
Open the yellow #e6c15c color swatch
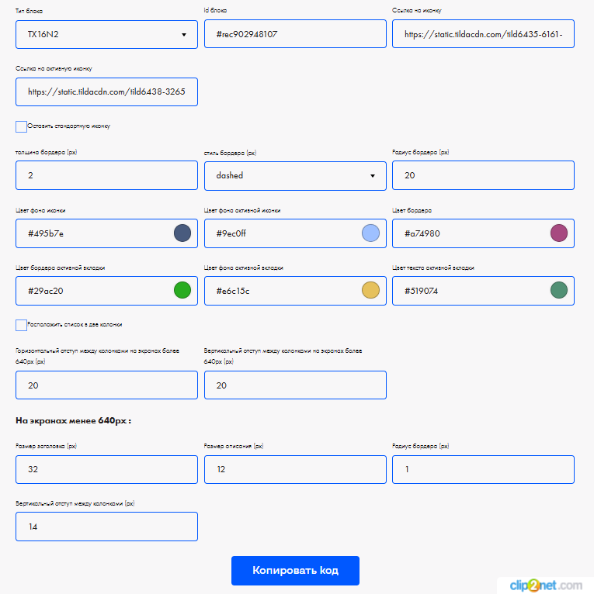[371, 291]
